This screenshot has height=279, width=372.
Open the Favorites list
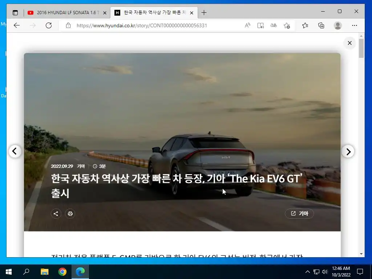[x=305, y=25]
